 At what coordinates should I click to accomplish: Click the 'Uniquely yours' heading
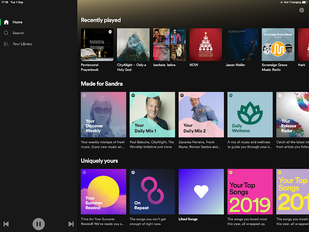click(x=99, y=161)
